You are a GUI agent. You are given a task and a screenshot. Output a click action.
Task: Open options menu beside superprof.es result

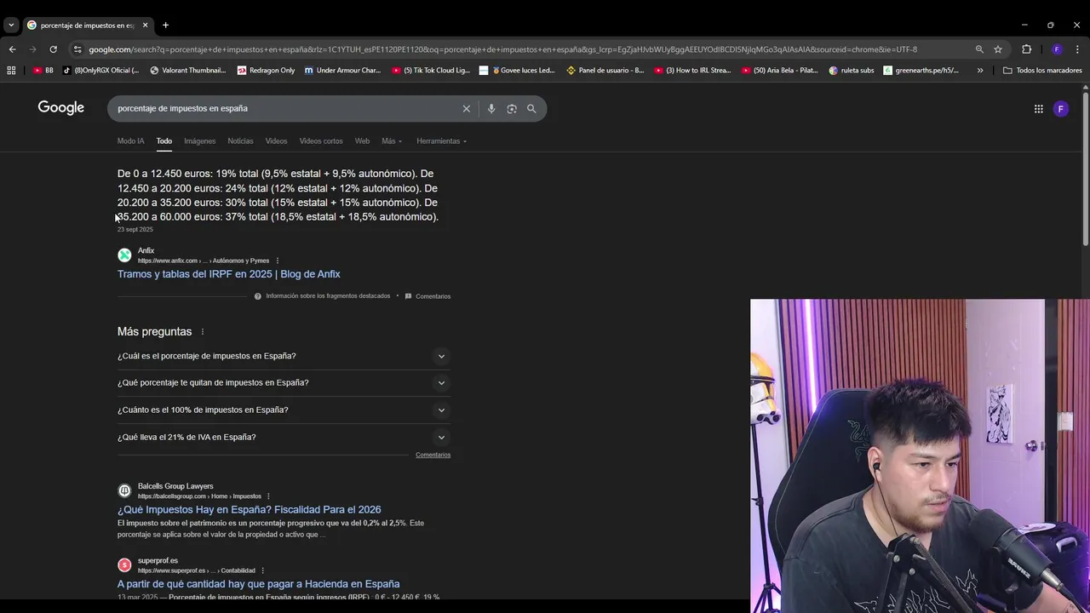click(262, 570)
